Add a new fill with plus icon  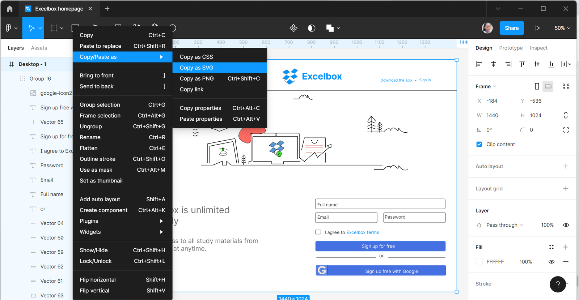coord(566,247)
